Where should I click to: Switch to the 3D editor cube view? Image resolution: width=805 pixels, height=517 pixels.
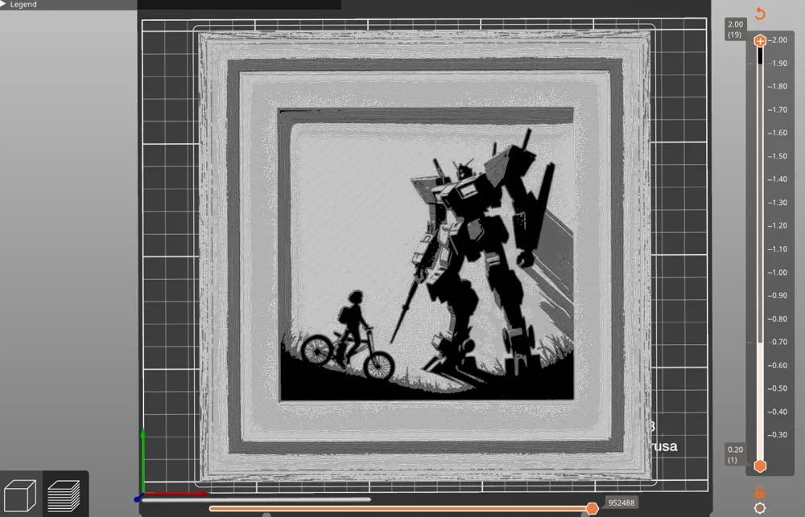tap(21, 495)
